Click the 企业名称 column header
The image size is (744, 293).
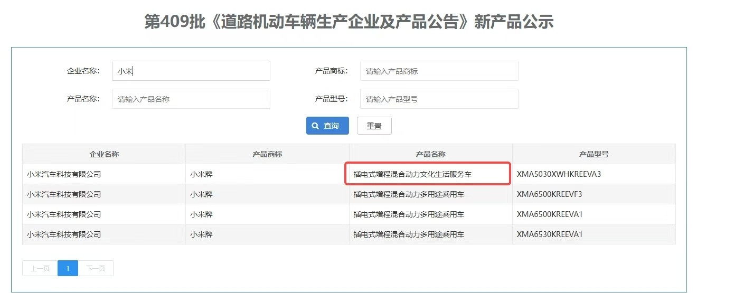pos(104,154)
